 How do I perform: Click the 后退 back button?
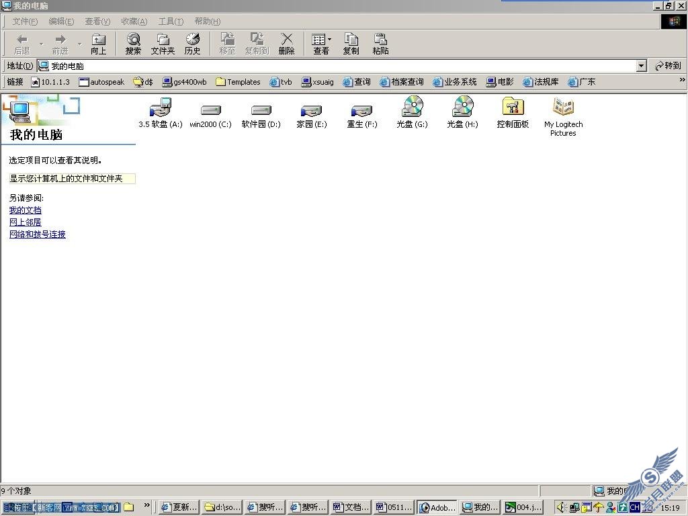(x=22, y=44)
